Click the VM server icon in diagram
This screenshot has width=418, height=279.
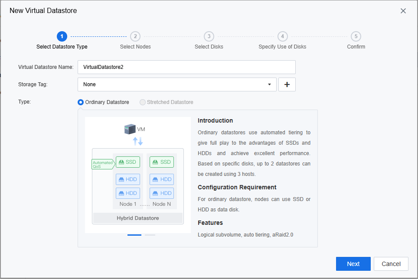click(x=130, y=129)
